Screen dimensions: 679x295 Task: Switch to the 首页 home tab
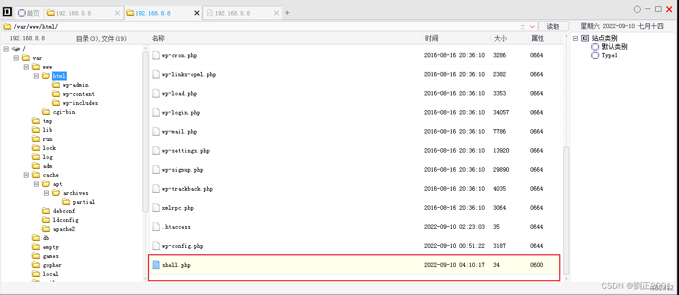point(29,13)
